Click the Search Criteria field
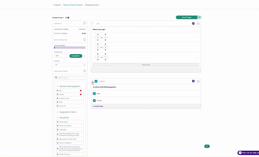259x157 pixels. pyautogui.click(x=69, y=77)
